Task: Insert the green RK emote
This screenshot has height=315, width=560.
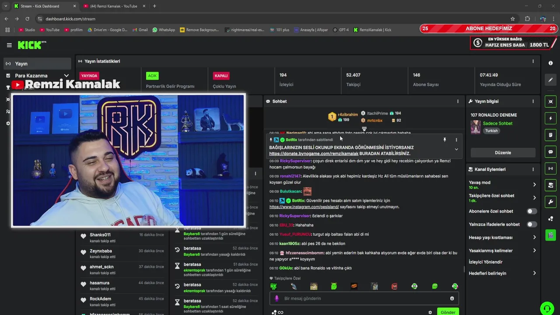Action: [x=273, y=287]
